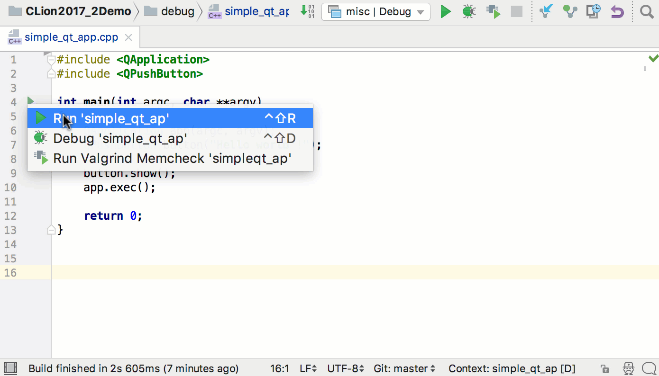Close the simple_qt_app.cpp tab
The height and width of the screenshot is (376, 659).
tap(128, 37)
